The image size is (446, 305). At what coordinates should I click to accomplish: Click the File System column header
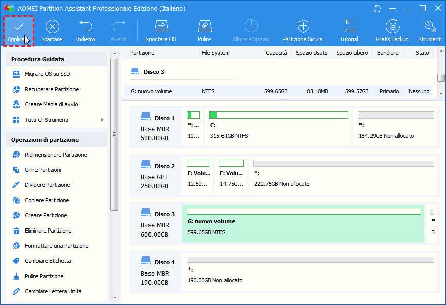[215, 53]
